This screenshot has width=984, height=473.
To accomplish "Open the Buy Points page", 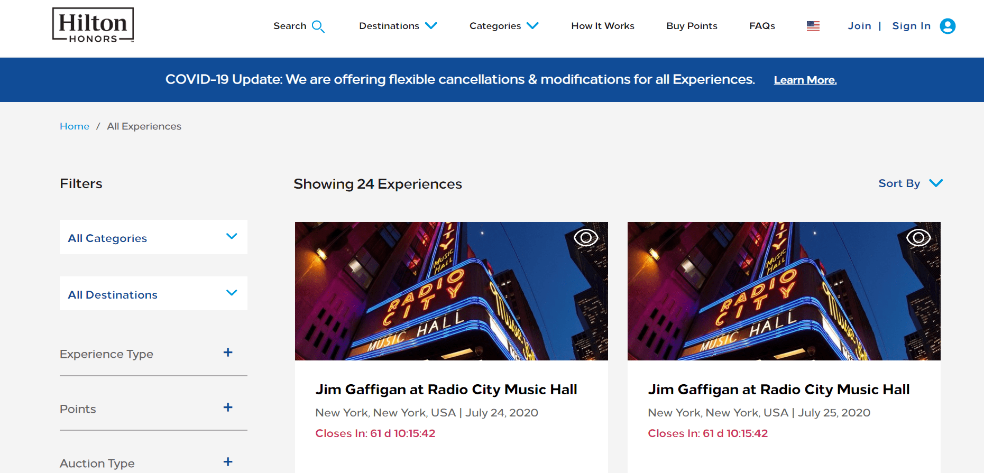I will click(692, 26).
